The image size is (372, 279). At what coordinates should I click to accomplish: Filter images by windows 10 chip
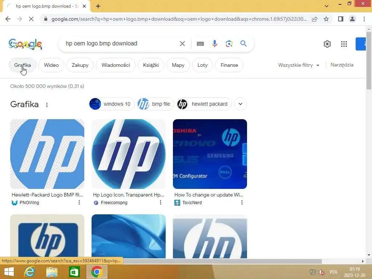point(112,104)
